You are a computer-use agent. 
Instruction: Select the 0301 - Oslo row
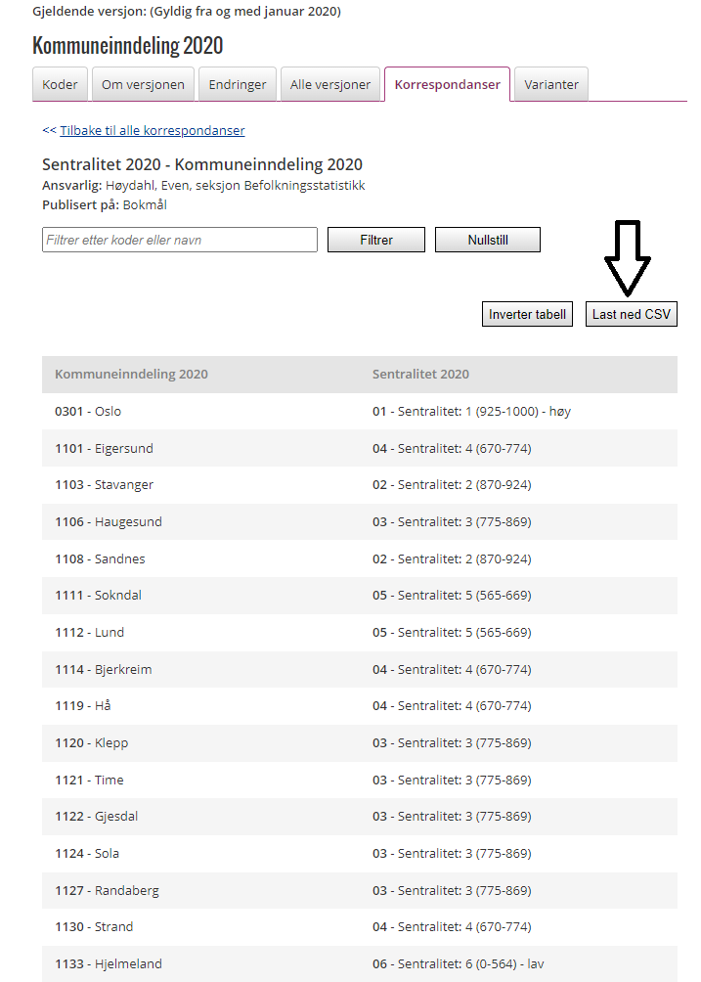88,412
